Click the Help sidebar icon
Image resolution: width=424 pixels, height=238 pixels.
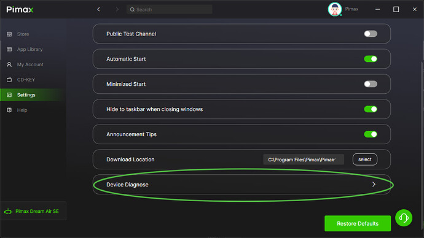9,110
